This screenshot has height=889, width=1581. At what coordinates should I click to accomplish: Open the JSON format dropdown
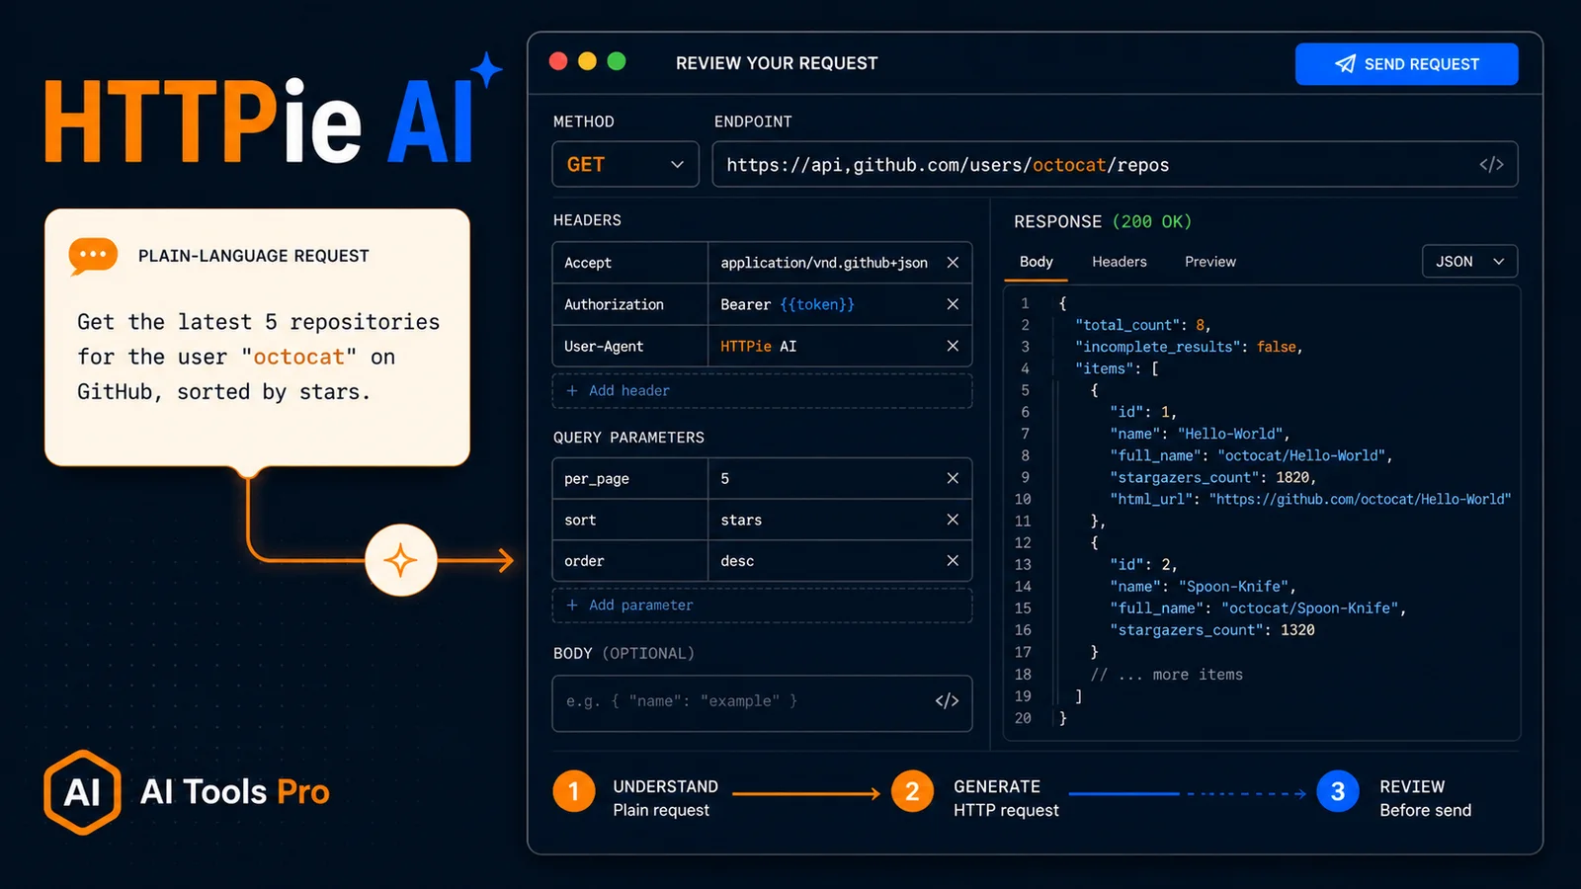click(1469, 262)
